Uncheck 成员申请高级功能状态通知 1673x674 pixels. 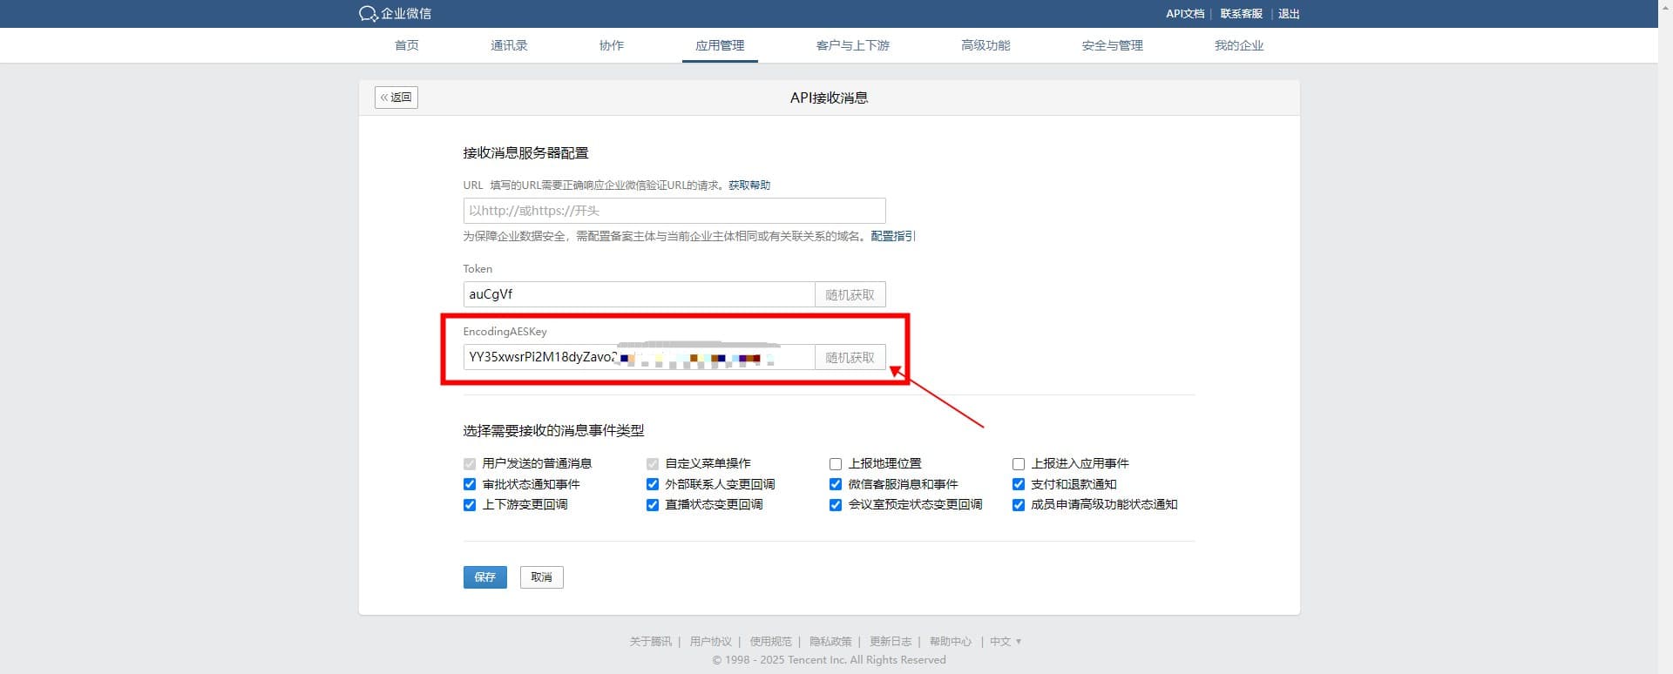point(1019,505)
